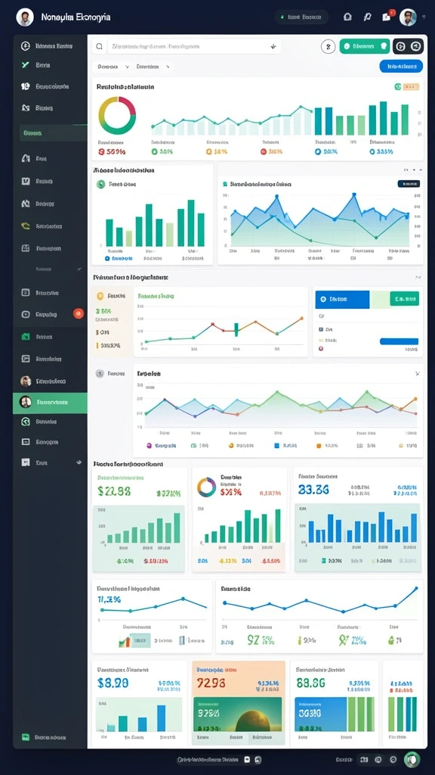Open the user avatar at top-right header
Viewport: 435px width, 775px height.
(x=408, y=17)
